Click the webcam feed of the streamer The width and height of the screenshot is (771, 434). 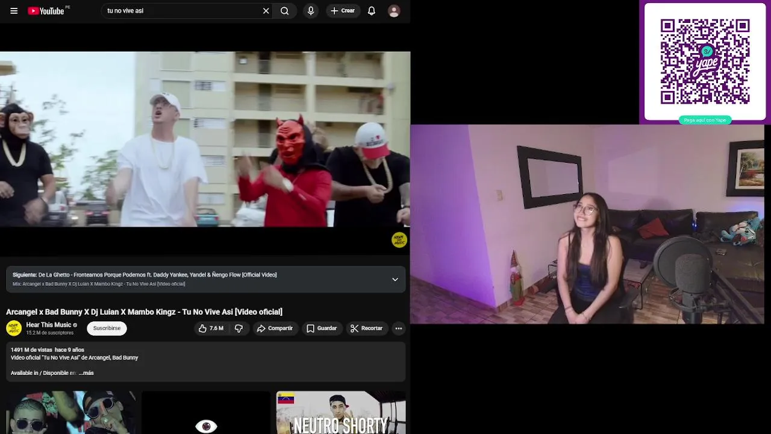coord(587,224)
